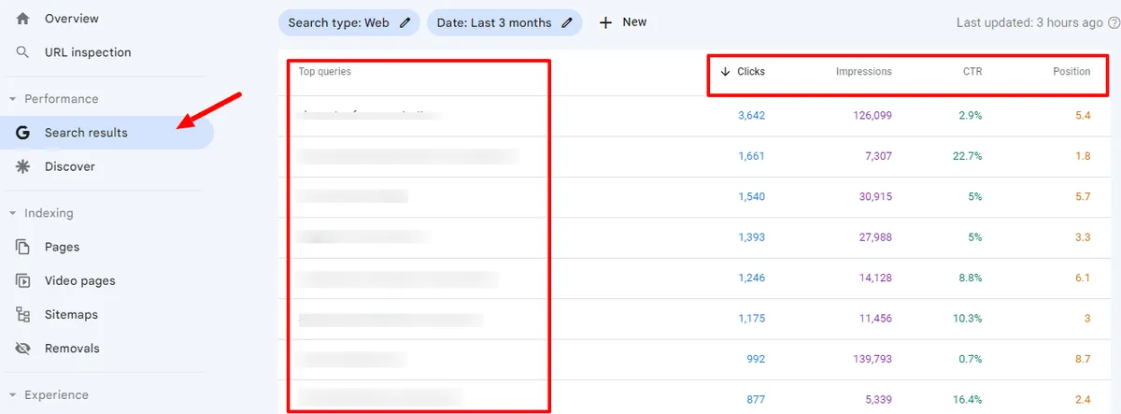Select the 1,540 clicks cell

coord(751,196)
